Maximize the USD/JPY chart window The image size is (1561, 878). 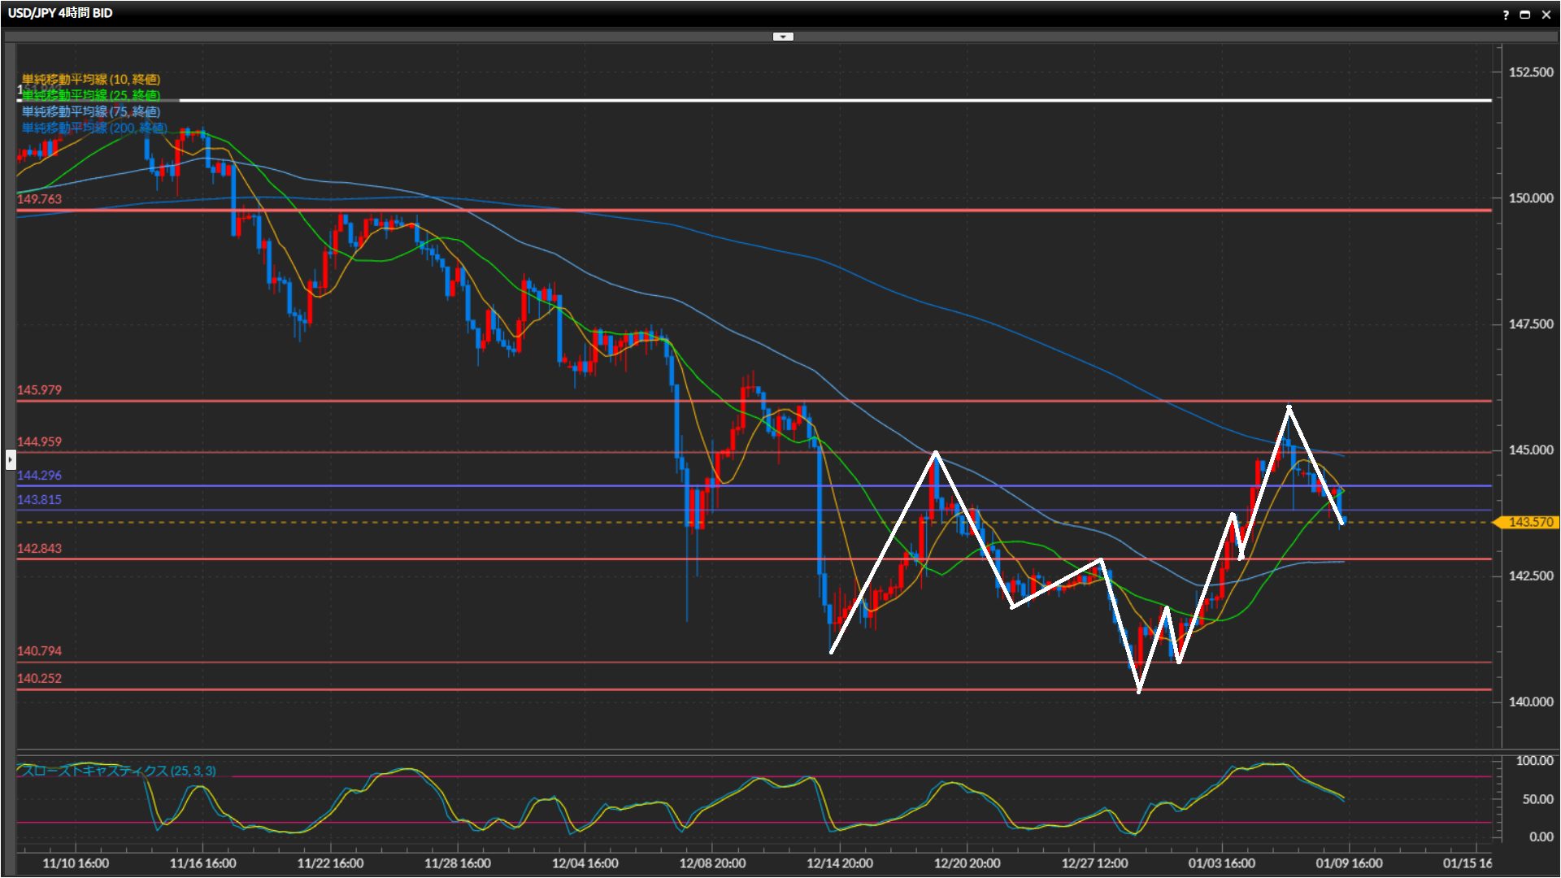point(1525,14)
